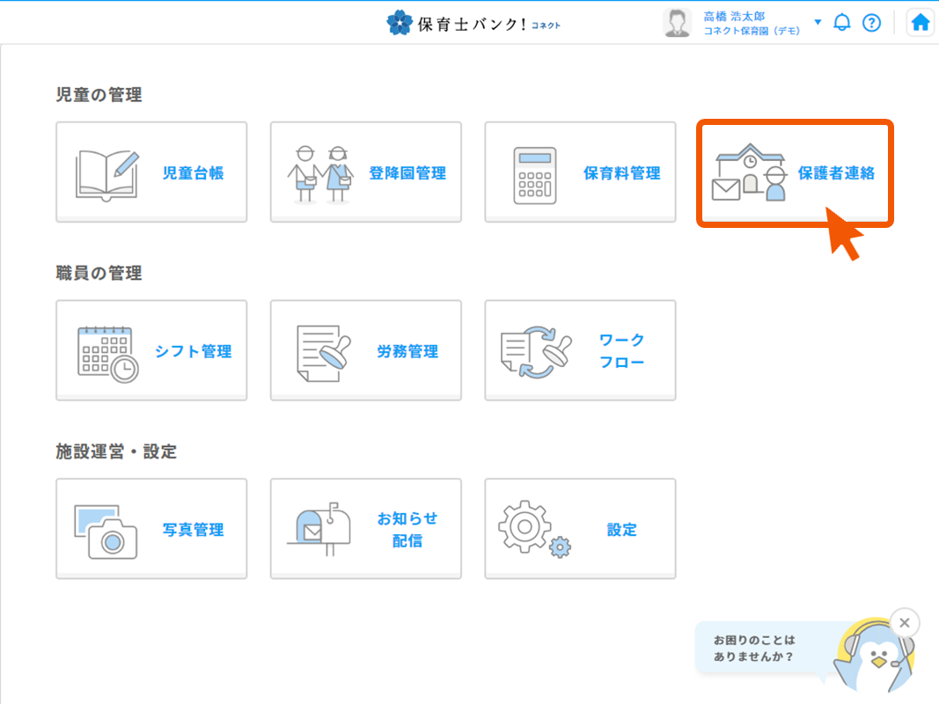Click the calendar clock icon for シフト管理
The height and width of the screenshot is (704, 939).
107,352
